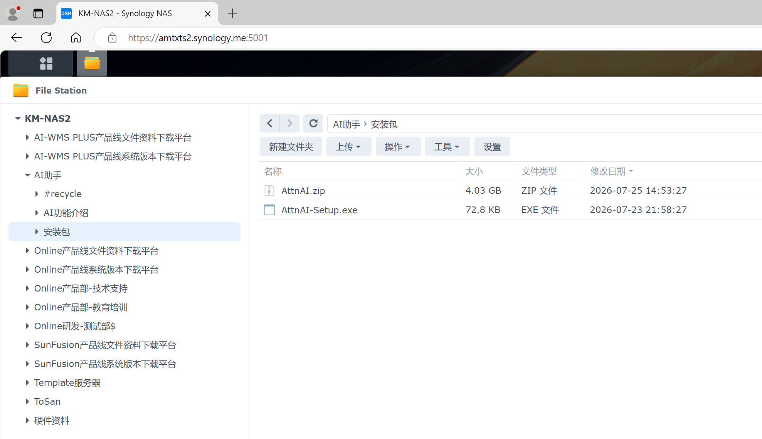The width and height of the screenshot is (762, 439).
Task: Click the browser address bar URL
Action: (198, 38)
